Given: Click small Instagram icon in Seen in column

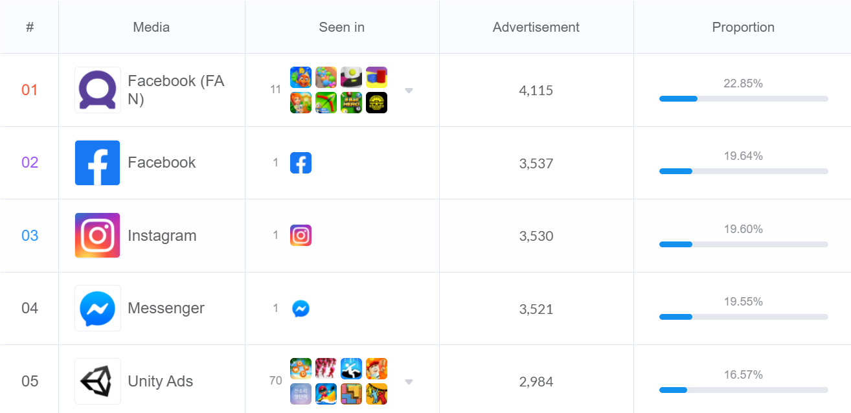Looking at the screenshot, I should tap(301, 236).
